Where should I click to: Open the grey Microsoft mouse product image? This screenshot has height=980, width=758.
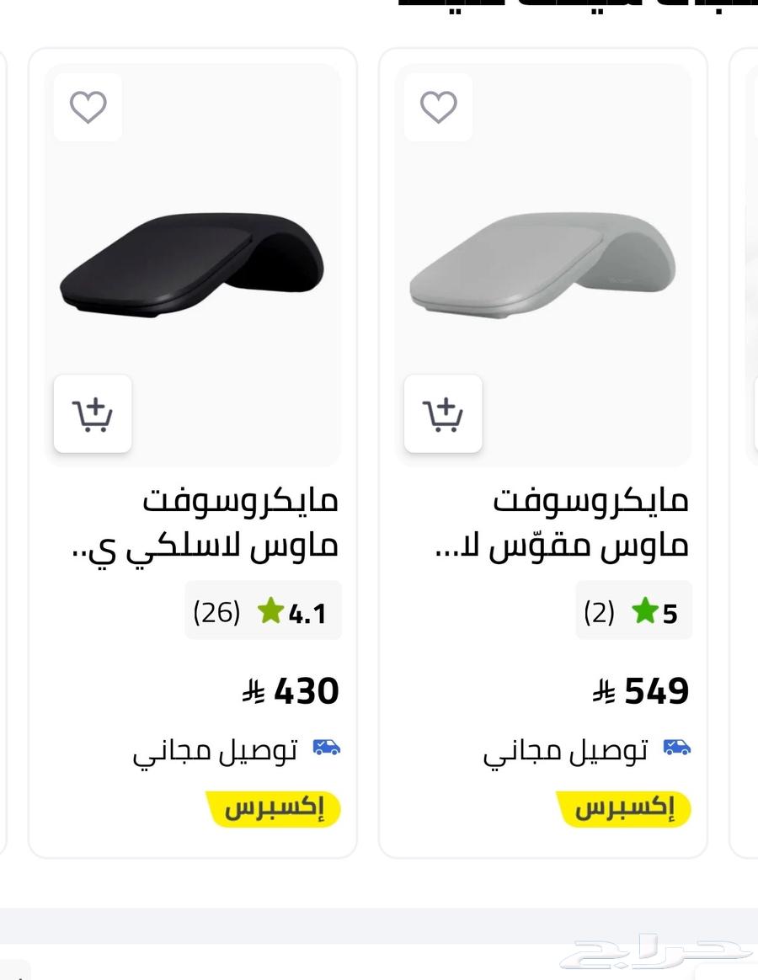[542, 265]
